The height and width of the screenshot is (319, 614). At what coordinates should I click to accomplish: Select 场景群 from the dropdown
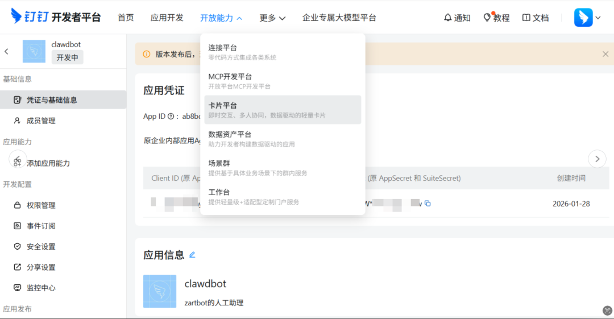pyautogui.click(x=283, y=168)
